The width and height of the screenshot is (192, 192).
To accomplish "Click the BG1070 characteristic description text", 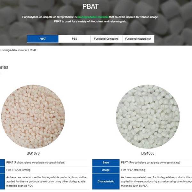I will (46, 181).
